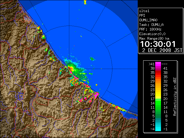
Task: Click the large magenta echo on the coast
Action: click(97, 95)
